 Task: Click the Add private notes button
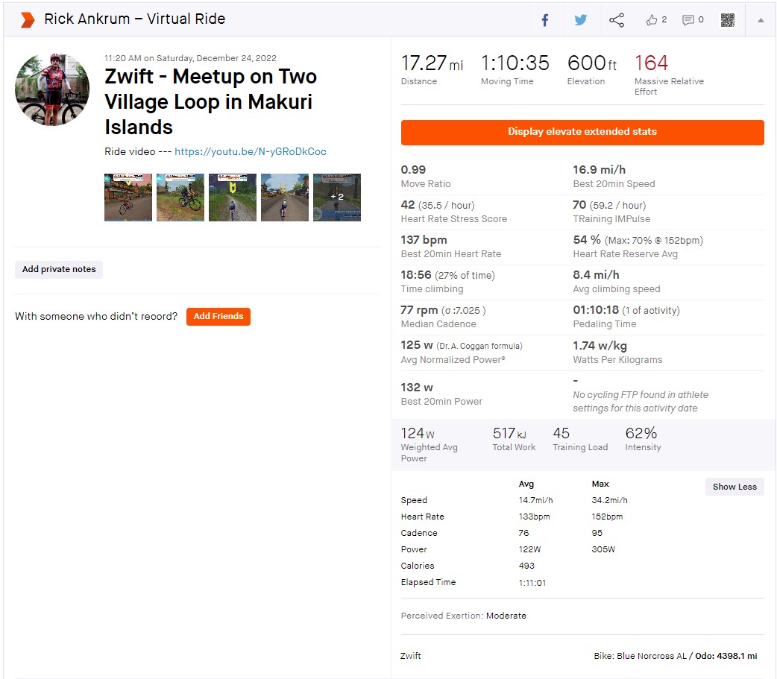point(59,269)
